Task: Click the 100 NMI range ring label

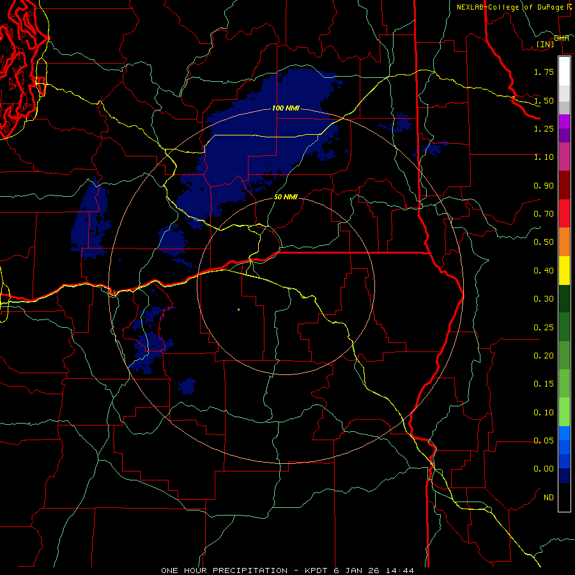Action: 286,108
